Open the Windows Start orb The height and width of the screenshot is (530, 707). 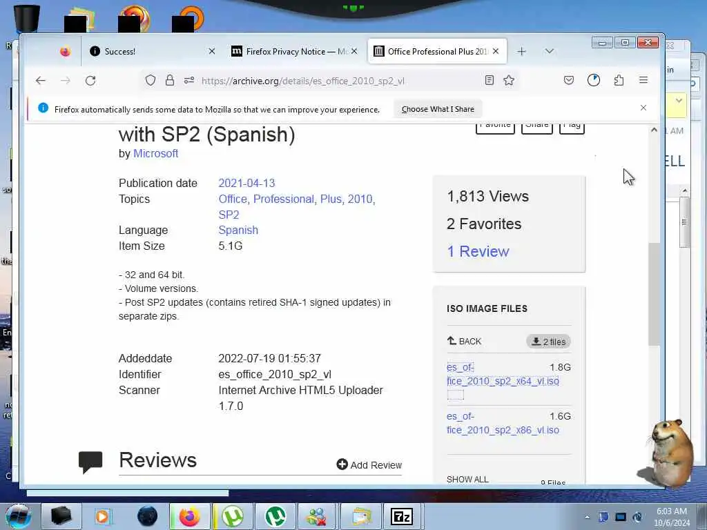[19, 516]
